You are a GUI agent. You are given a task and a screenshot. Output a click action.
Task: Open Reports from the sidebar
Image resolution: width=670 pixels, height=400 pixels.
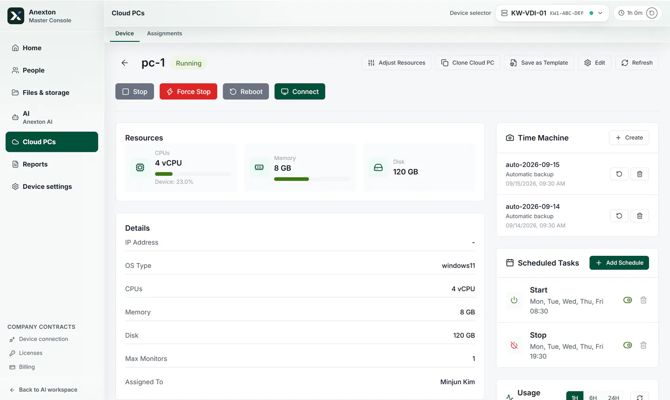(x=52, y=164)
